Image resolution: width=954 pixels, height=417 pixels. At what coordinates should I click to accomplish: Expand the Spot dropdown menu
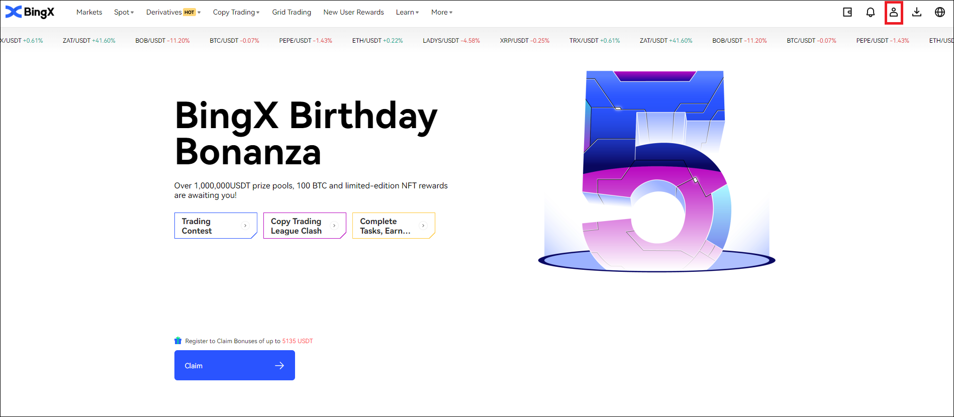124,12
